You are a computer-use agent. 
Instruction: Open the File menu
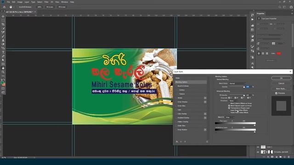click(x=8, y=2)
